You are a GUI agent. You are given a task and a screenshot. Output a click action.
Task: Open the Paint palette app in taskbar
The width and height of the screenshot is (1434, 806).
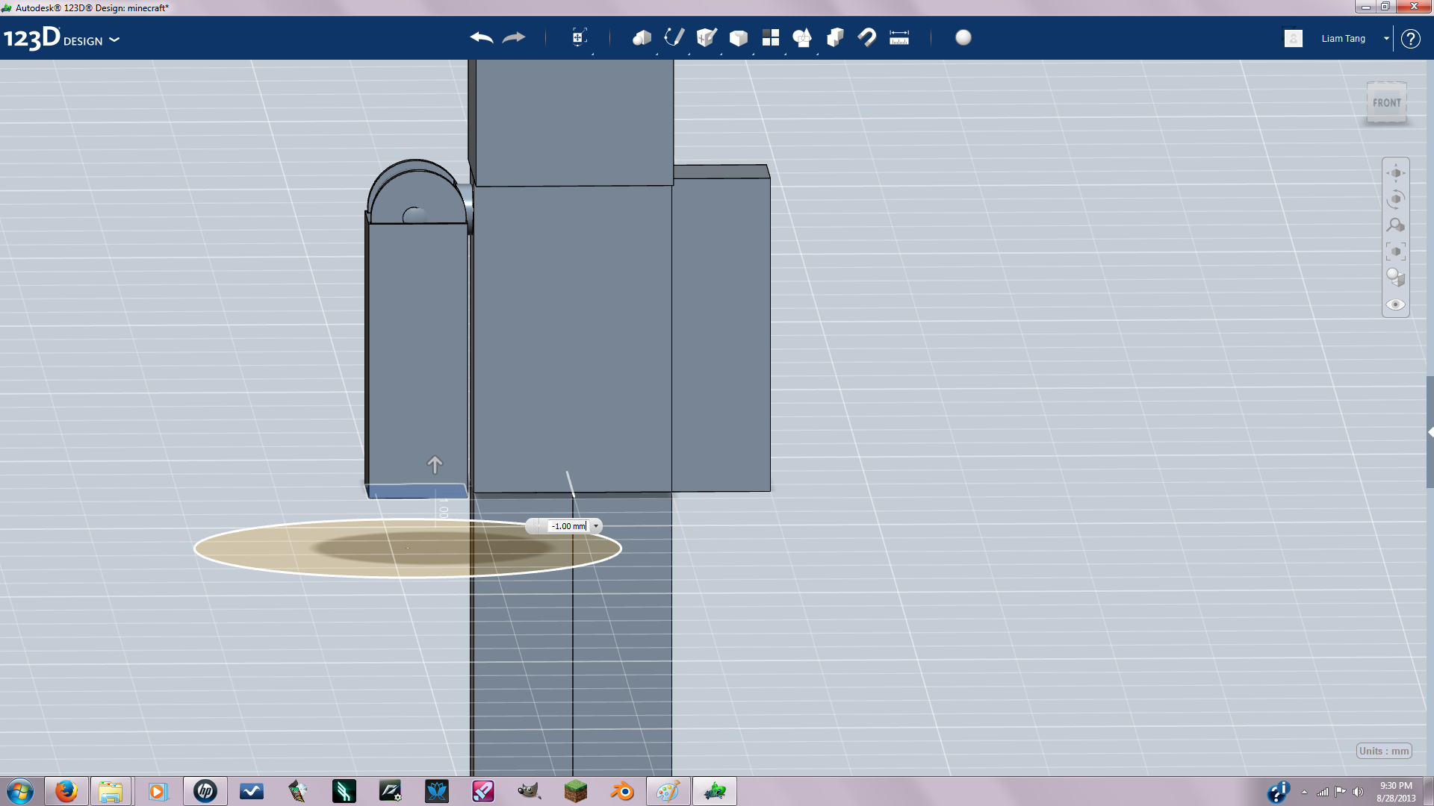[x=668, y=791]
